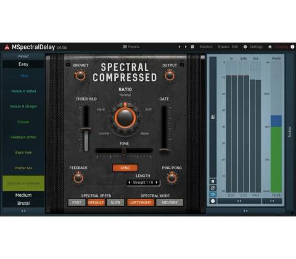Screen dimensions: 296x259
Task: Collapse Width meter with arrows beneath it
Action: coord(272,201)
